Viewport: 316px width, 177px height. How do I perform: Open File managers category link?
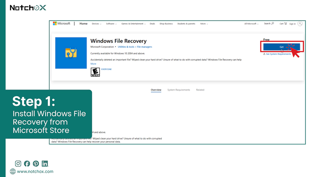pyautogui.click(x=145, y=47)
